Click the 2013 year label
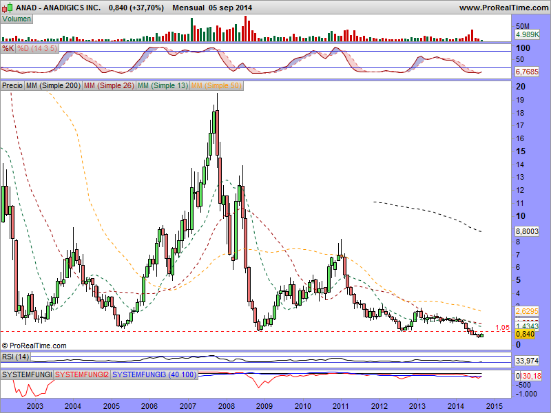 pyautogui.click(x=417, y=406)
